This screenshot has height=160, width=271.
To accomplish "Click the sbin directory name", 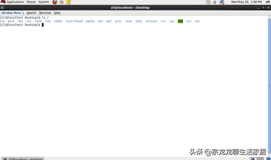I will point(138,21).
